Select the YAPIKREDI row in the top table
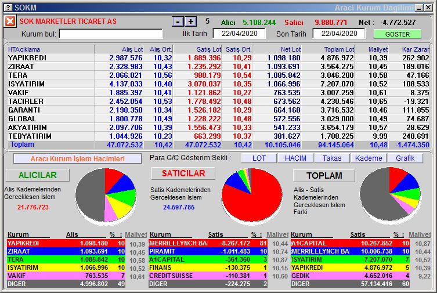This screenshot has height=293, width=437. [218, 58]
